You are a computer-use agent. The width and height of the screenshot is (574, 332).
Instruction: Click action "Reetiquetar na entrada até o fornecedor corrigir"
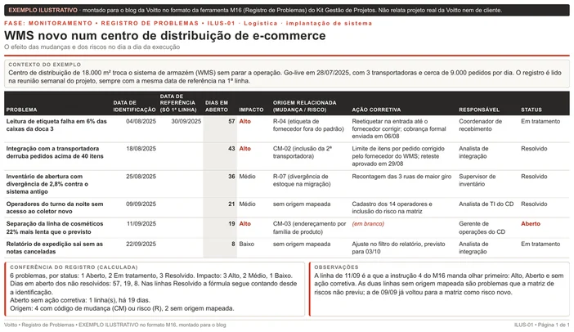click(399, 128)
